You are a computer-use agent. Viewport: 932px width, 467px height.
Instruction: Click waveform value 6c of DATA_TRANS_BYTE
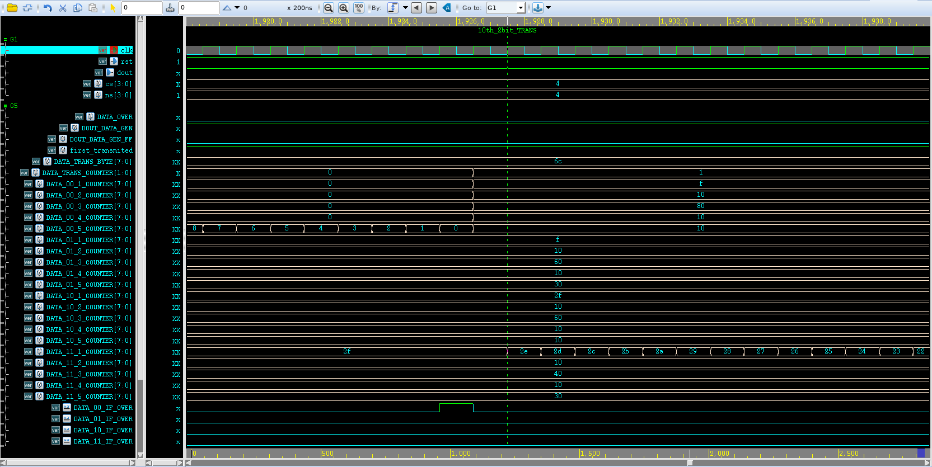click(x=558, y=161)
